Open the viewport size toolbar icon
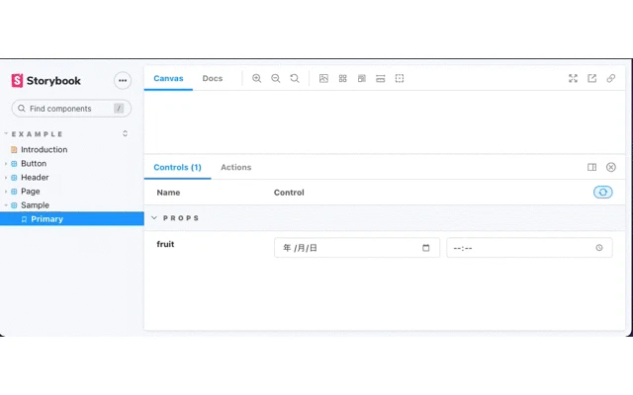 click(x=362, y=79)
